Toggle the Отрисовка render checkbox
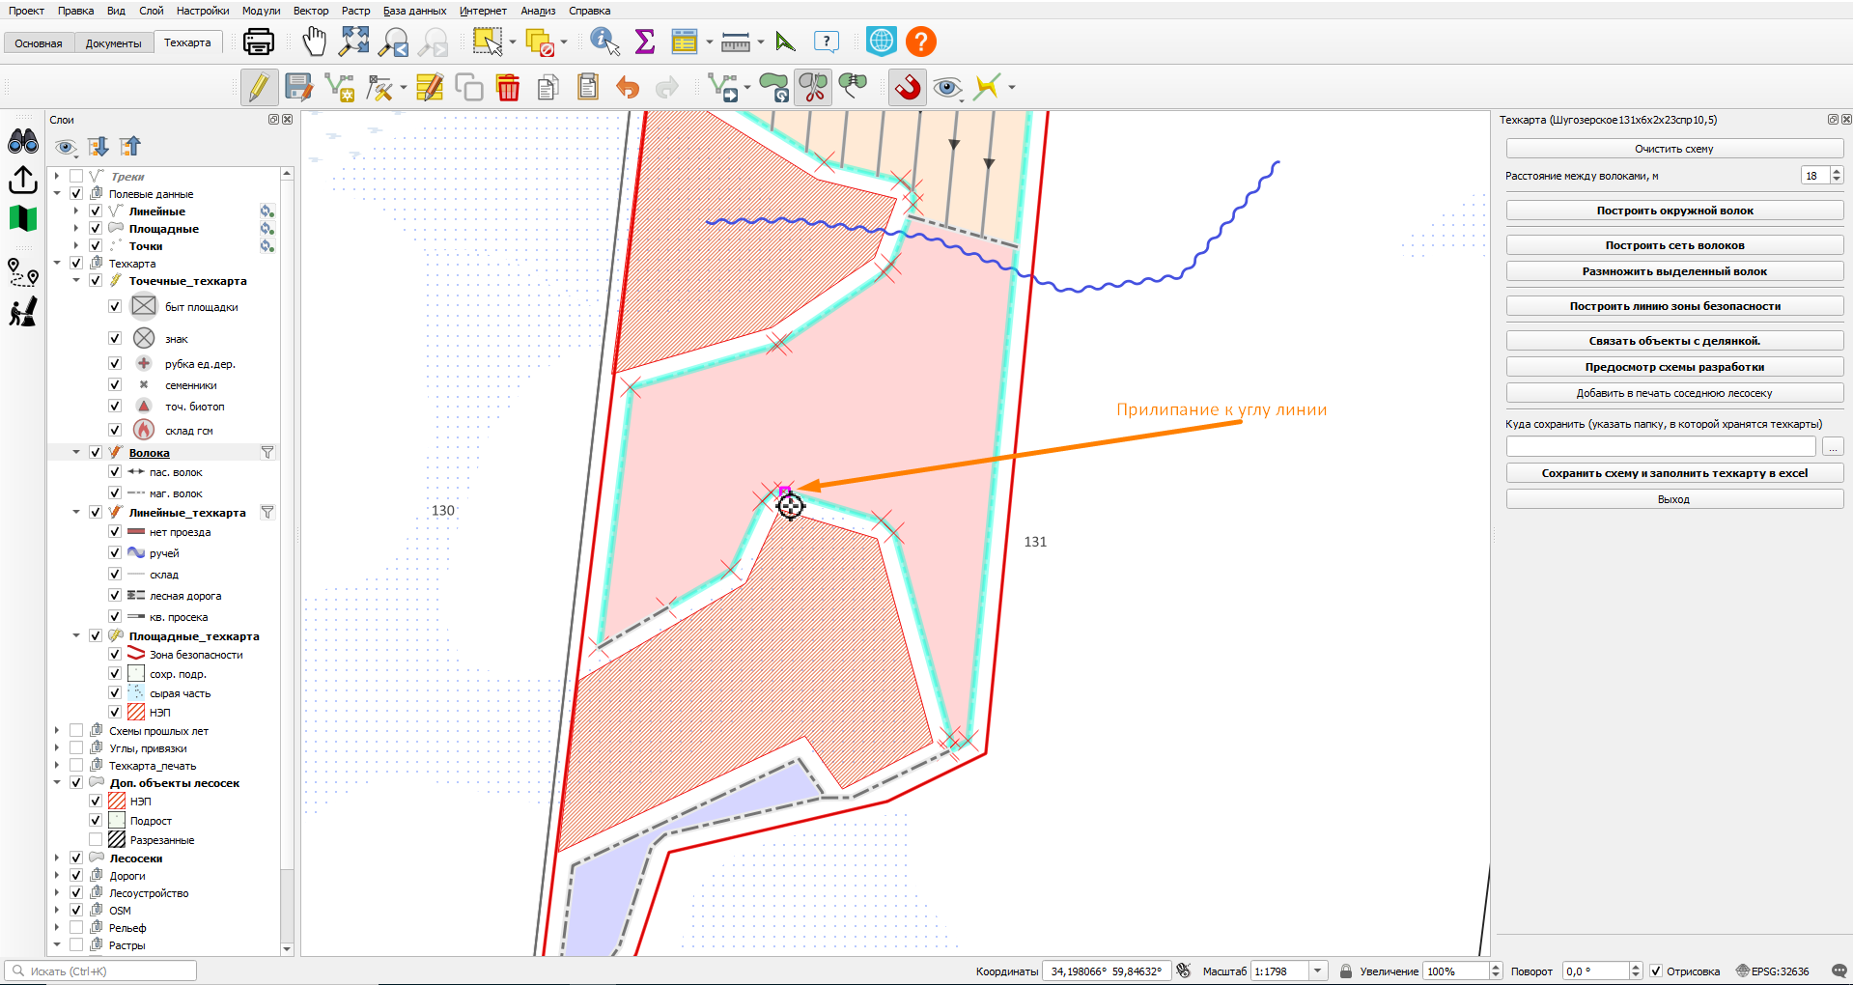 pyautogui.click(x=1656, y=971)
